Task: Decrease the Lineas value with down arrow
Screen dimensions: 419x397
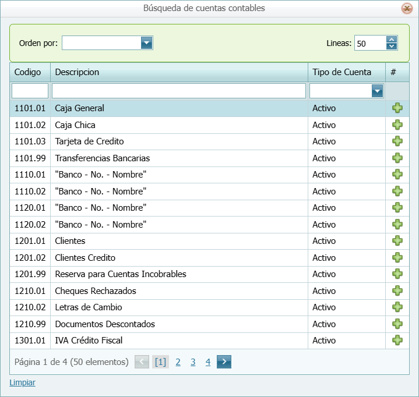Action: pyautogui.click(x=392, y=46)
